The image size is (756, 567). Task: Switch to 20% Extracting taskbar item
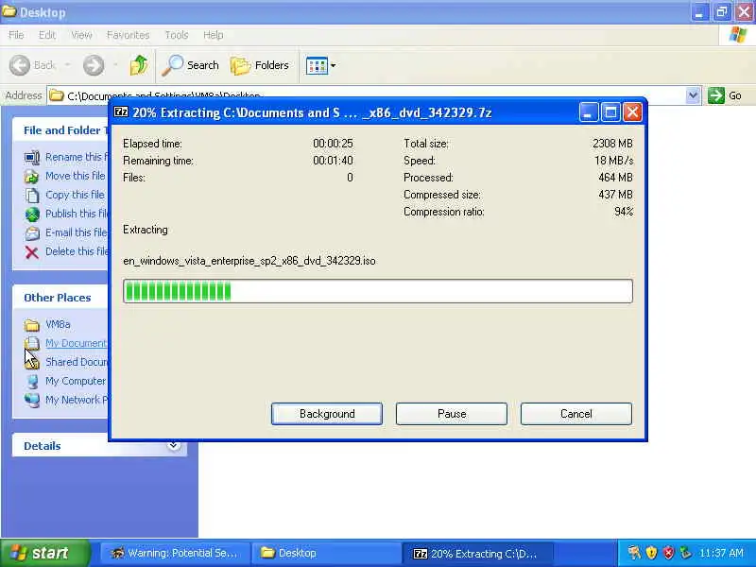click(477, 553)
